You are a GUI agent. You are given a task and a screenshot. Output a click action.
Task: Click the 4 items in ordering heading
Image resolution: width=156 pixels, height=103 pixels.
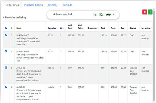point(14,17)
